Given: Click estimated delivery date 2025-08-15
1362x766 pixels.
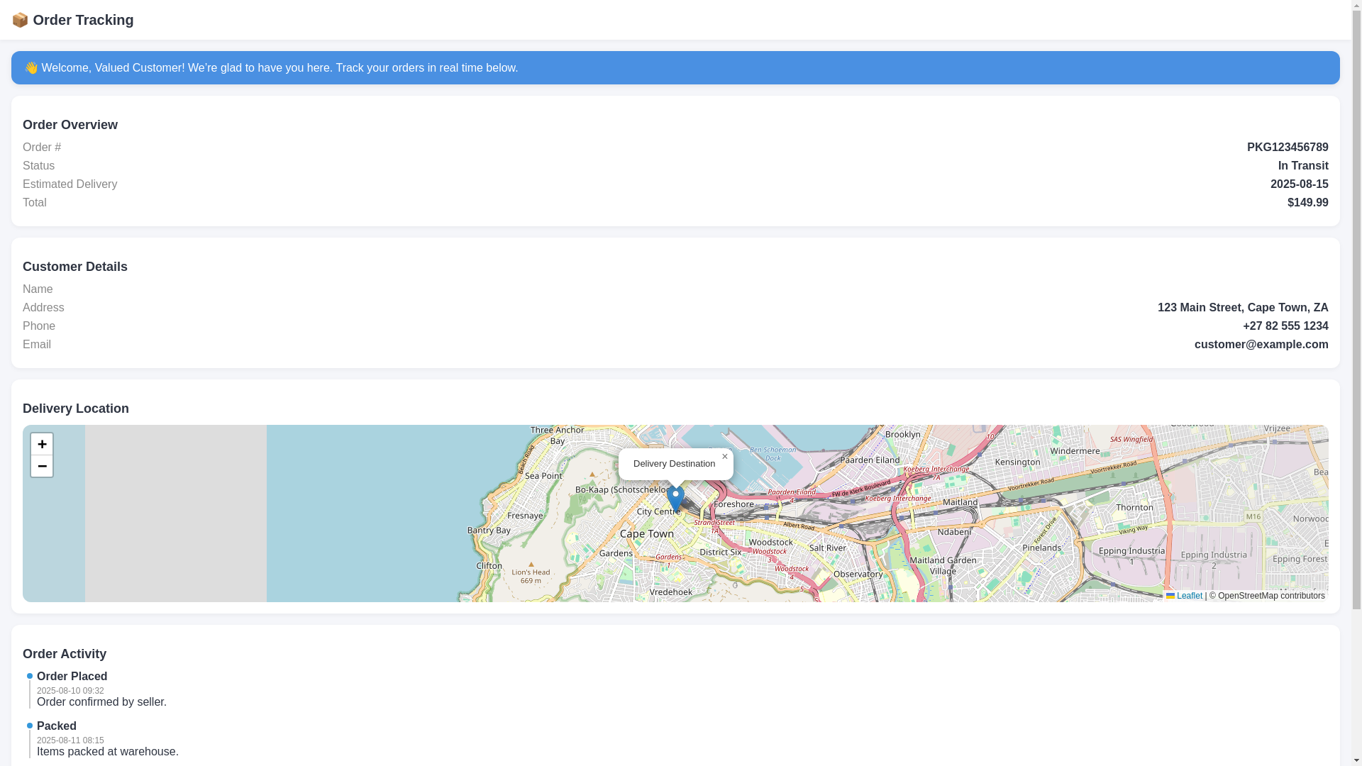Looking at the screenshot, I should [x=1300, y=184].
